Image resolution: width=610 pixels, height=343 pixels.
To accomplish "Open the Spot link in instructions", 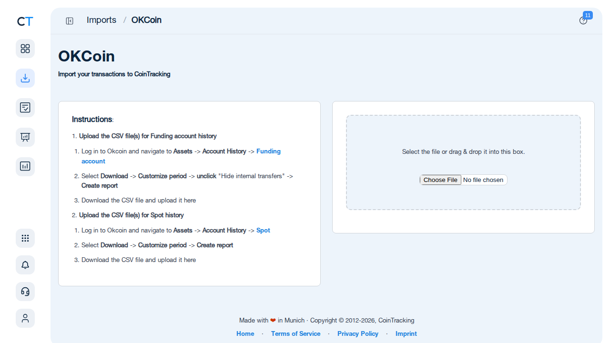I will 263,230.
